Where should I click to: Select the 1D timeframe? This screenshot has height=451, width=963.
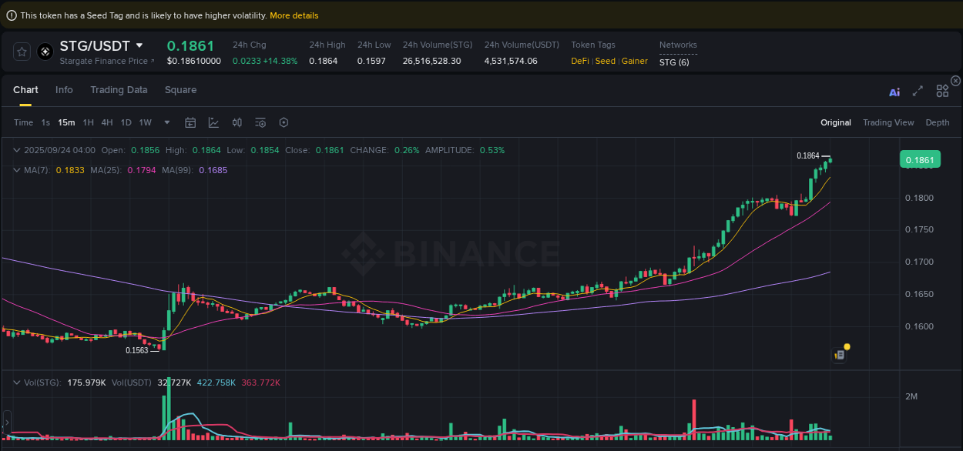[126, 122]
